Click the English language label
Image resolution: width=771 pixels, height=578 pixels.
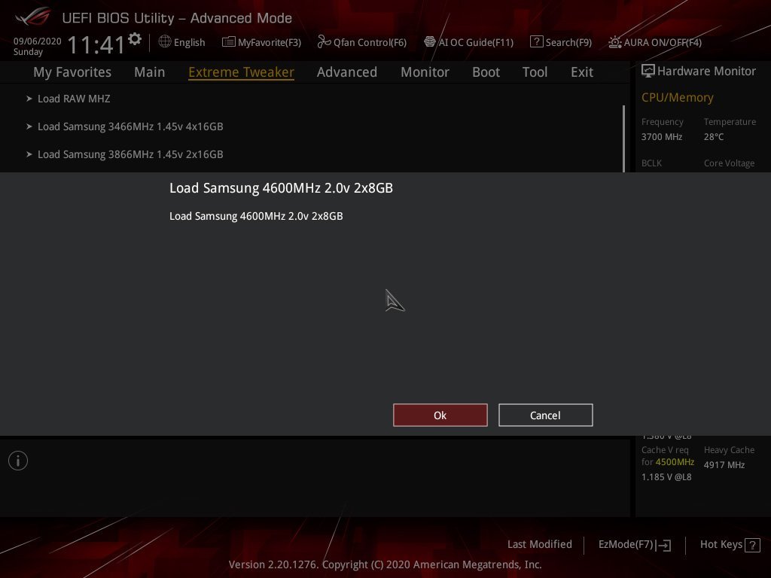tap(189, 43)
